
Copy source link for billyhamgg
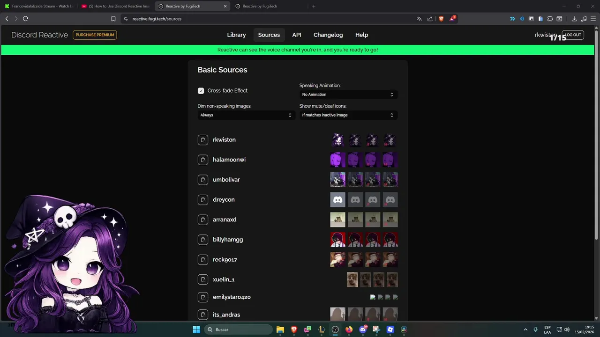coord(202,240)
